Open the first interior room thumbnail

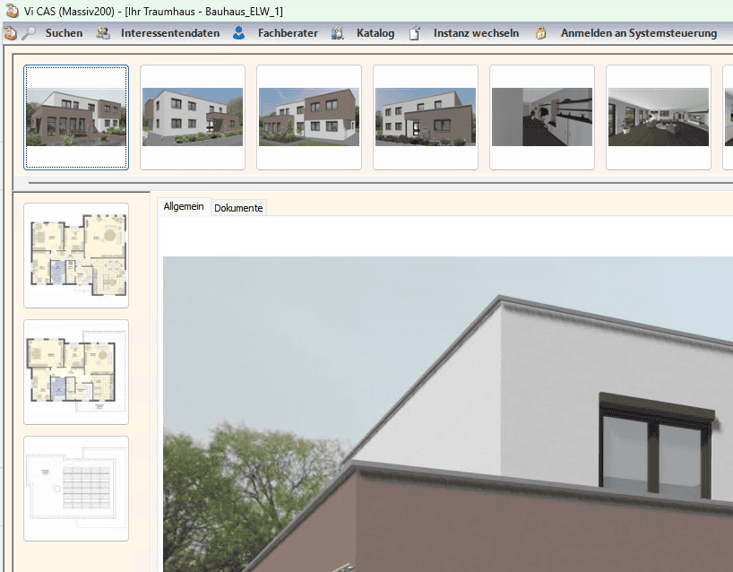click(x=542, y=117)
